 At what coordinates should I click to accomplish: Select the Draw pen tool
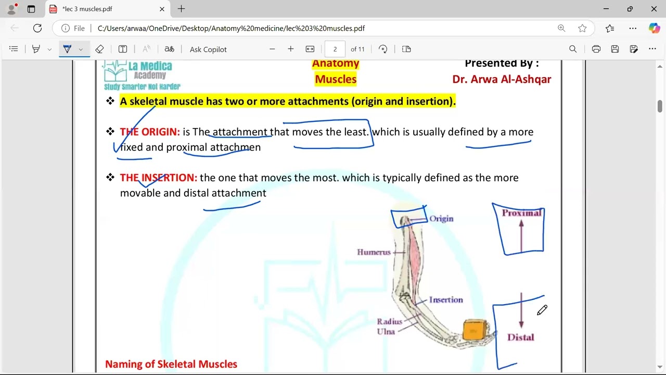[x=67, y=49]
